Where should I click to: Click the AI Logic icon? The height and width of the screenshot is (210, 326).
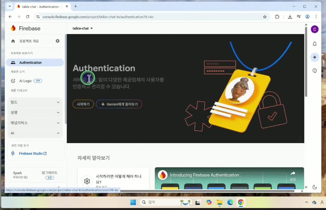[x=13, y=81]
